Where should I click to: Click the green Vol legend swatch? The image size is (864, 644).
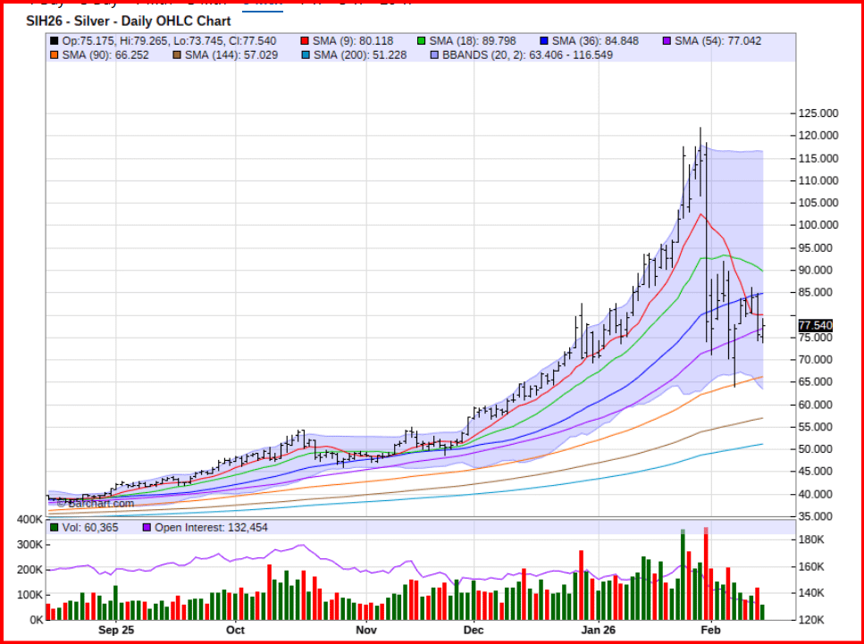(54, 528)
